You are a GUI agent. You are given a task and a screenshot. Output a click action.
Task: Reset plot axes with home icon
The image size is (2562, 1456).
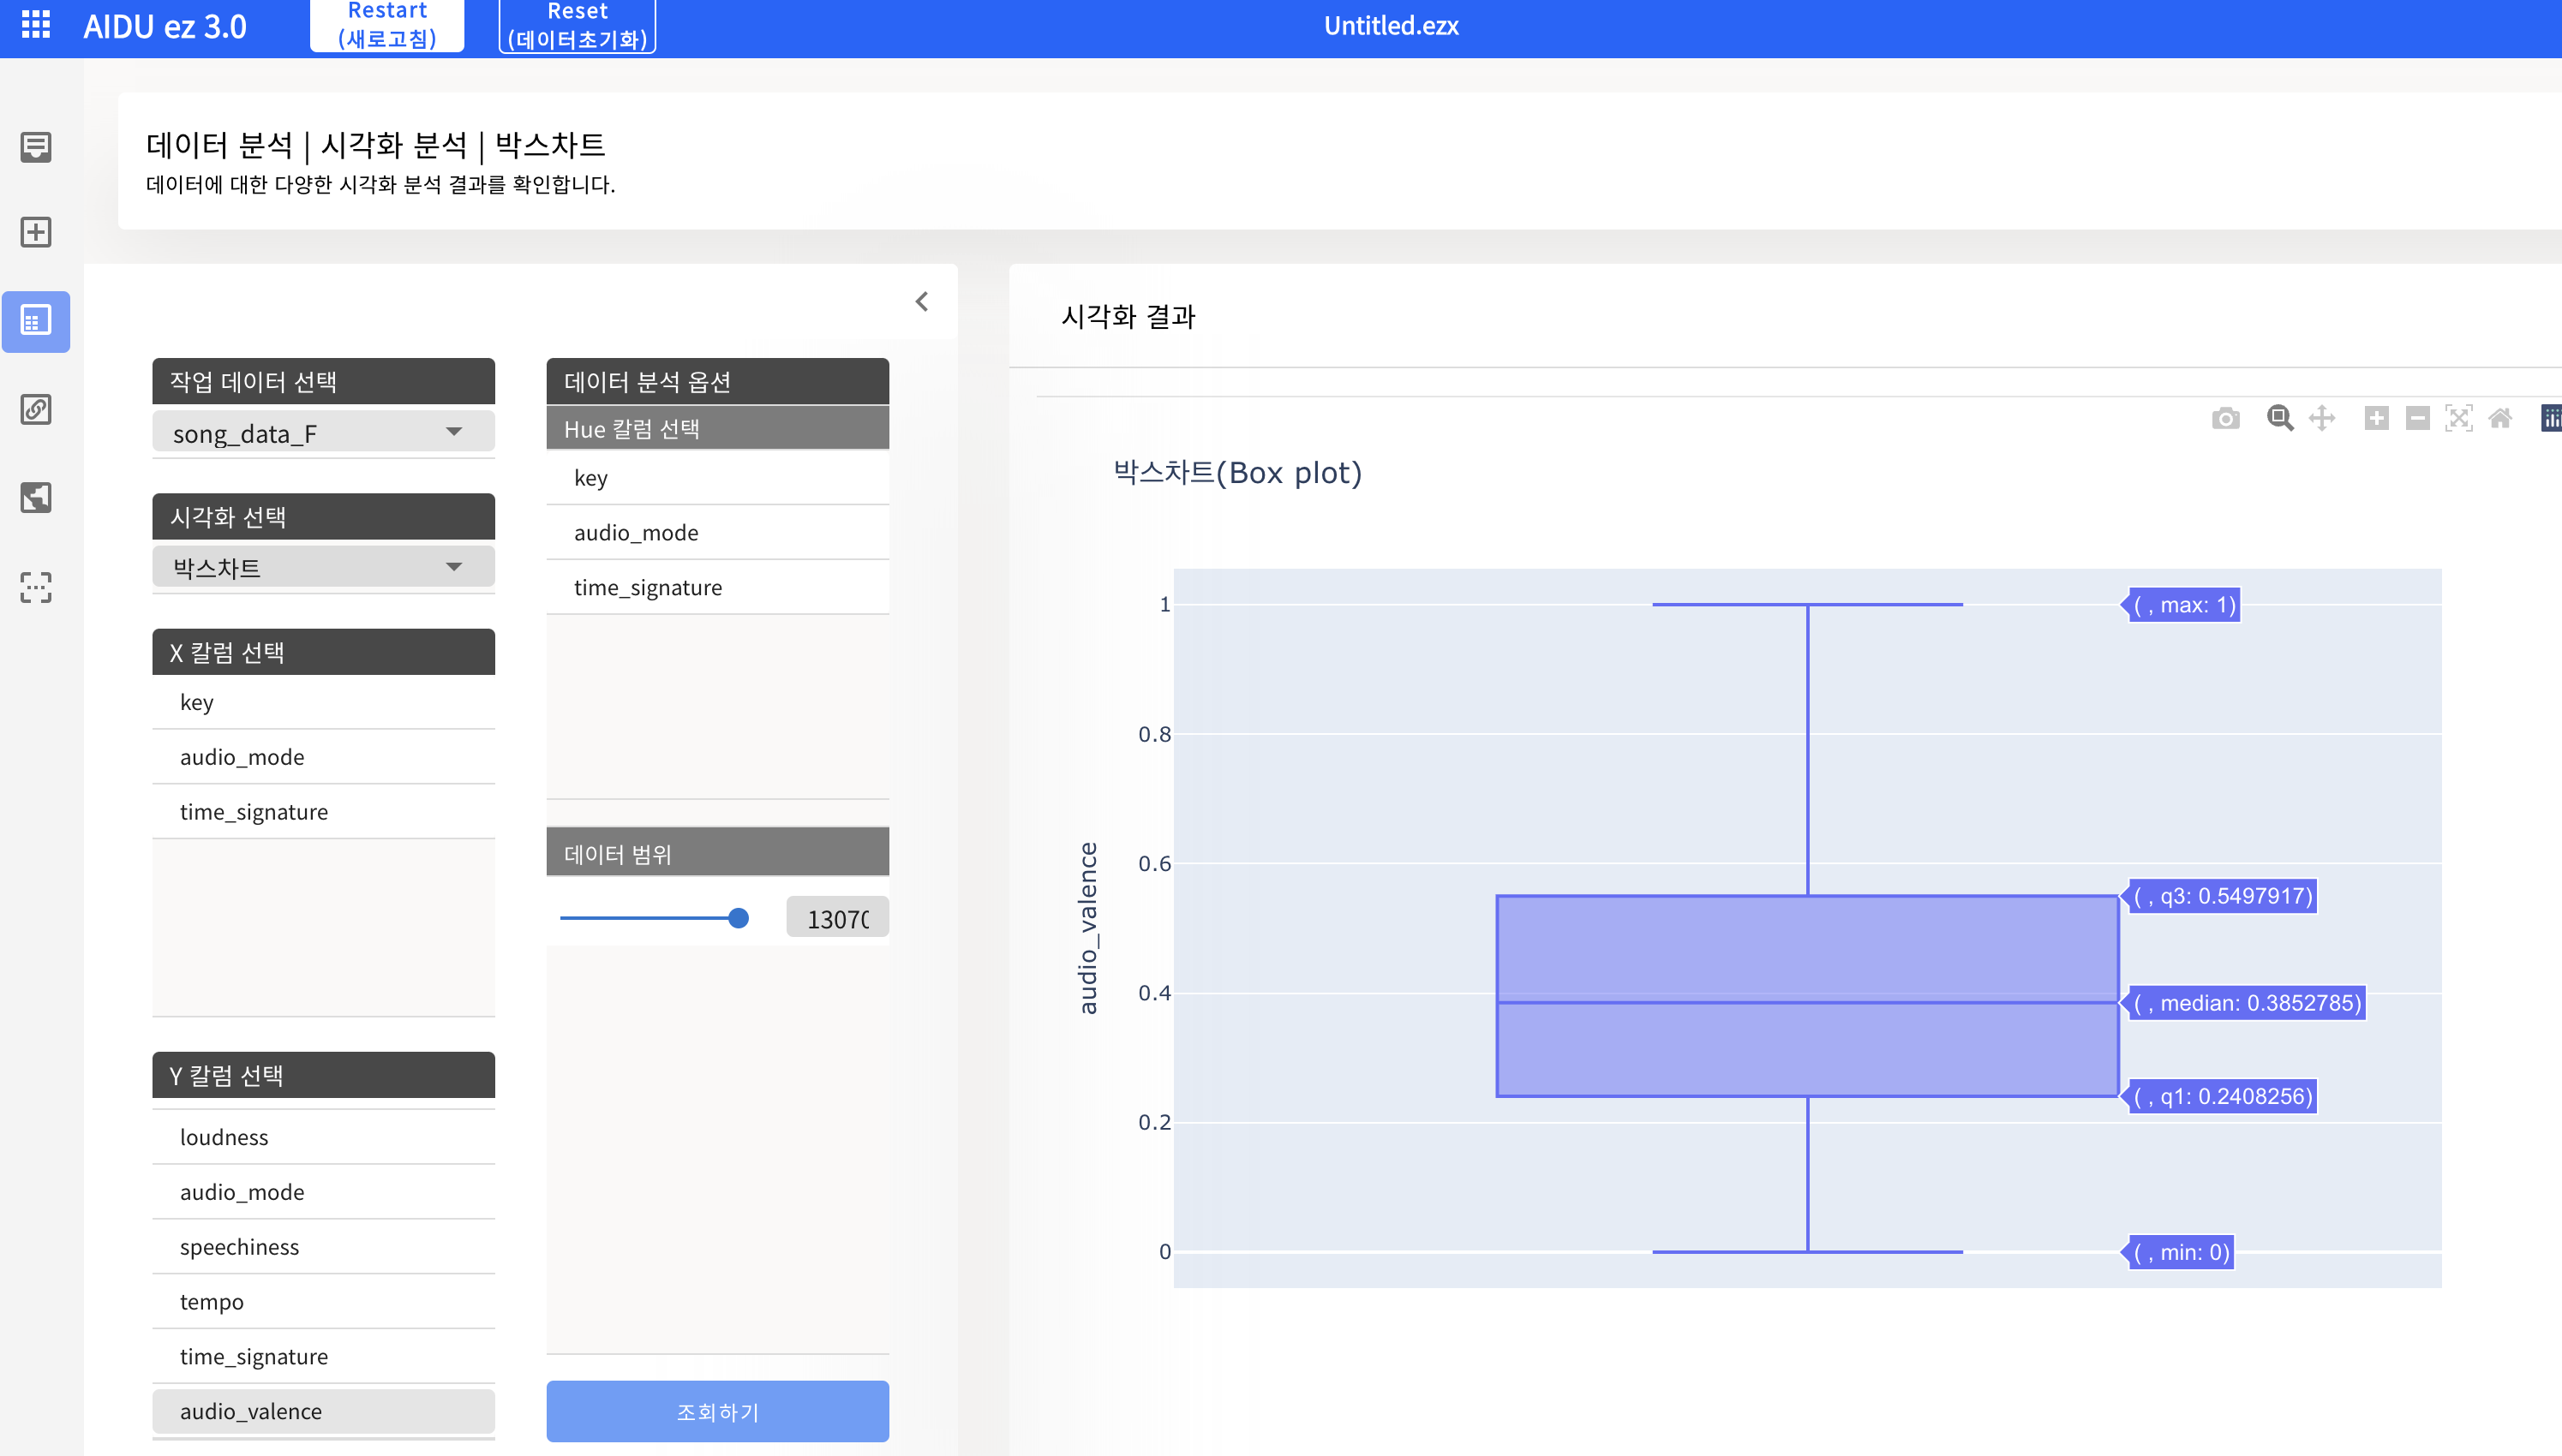pyautogui.click(x=2500, y=418)
